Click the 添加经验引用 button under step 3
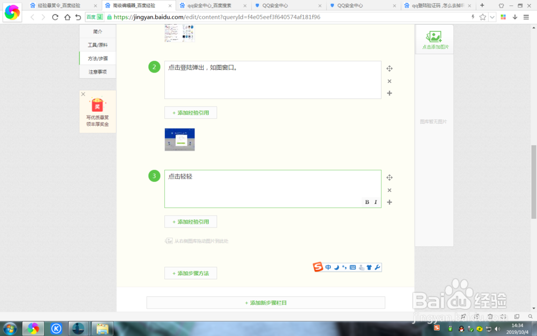This screenshot has height=336, width=537. [191, 221]
